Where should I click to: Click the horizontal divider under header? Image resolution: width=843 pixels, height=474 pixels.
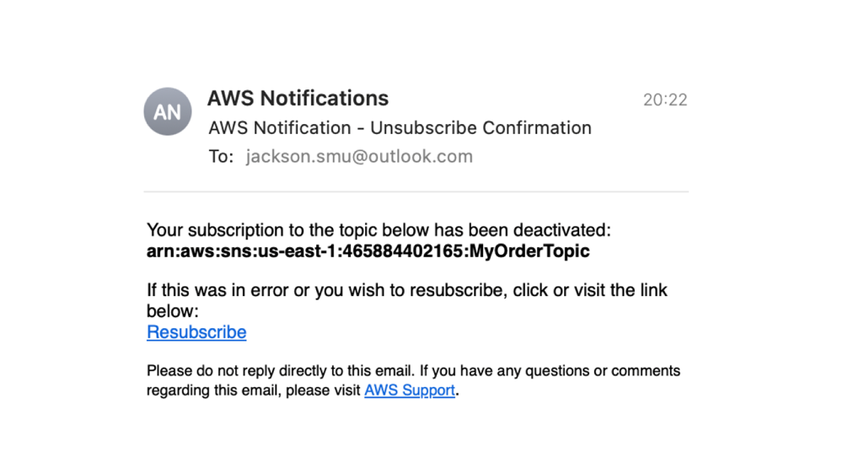click(x=416, y=192)
